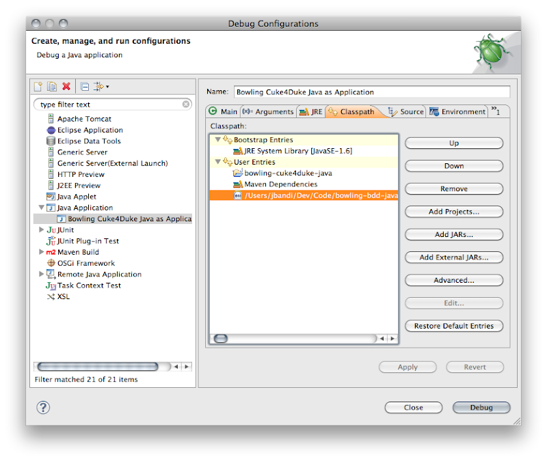Viewport: 547px width, 461px height.
Task: Click the Down button
Action: pyautogui.click(x=454, y=166)
